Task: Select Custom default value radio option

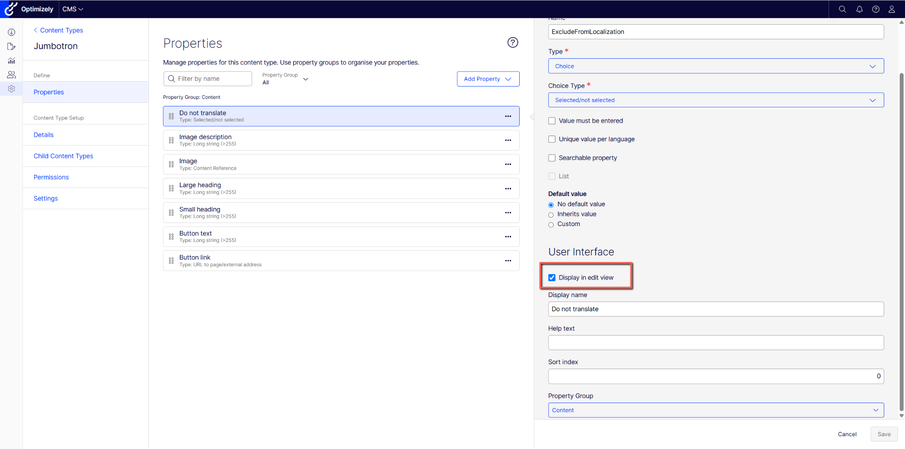Action: tap(551, 225)
